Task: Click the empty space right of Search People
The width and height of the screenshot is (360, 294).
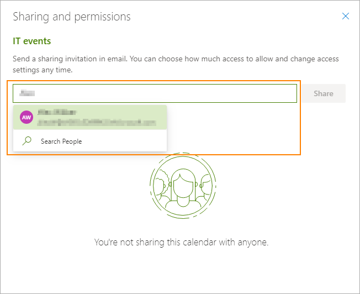Action: [x=127, y=141]
